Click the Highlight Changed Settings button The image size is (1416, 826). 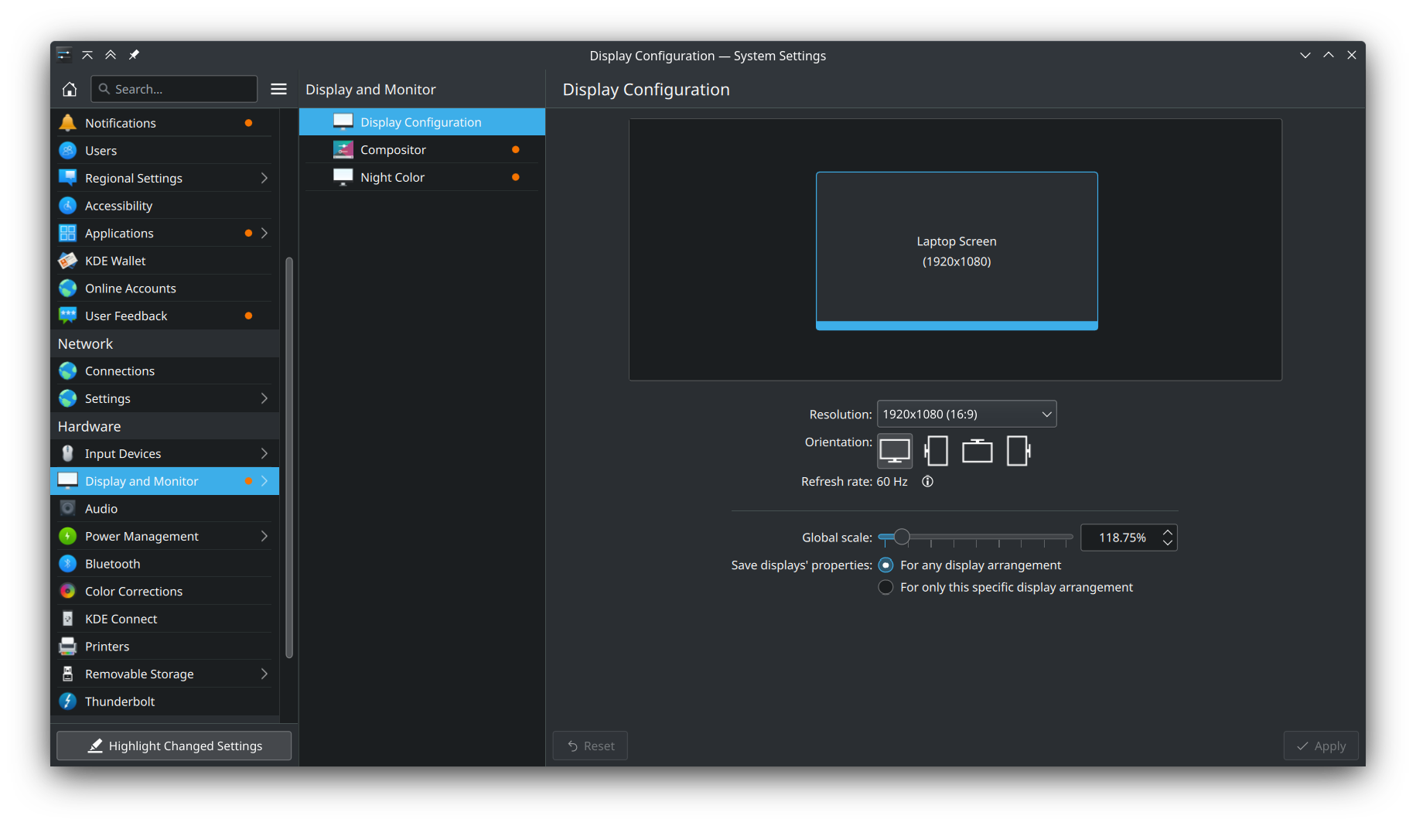click(x=174, y=746)
